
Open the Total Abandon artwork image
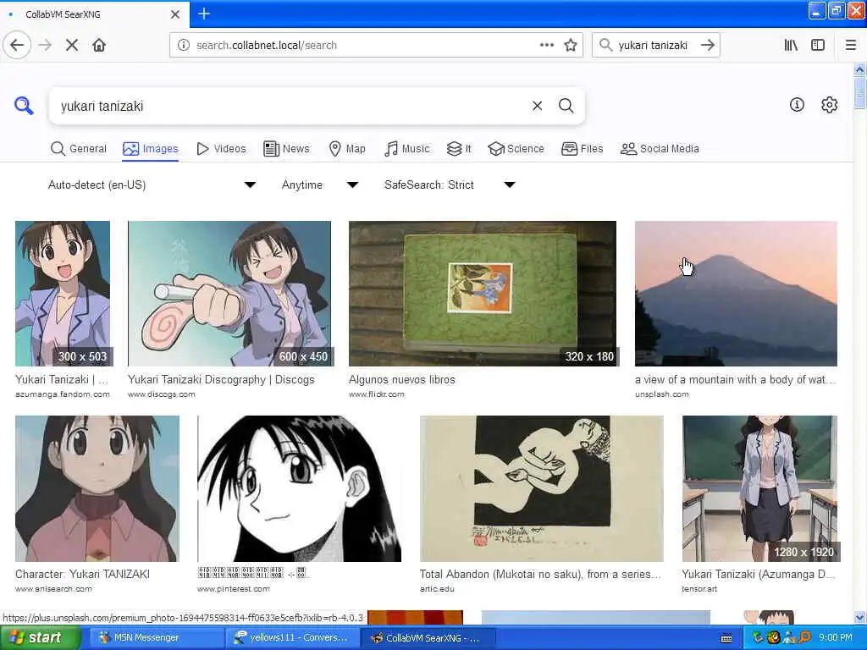(541, 488)
